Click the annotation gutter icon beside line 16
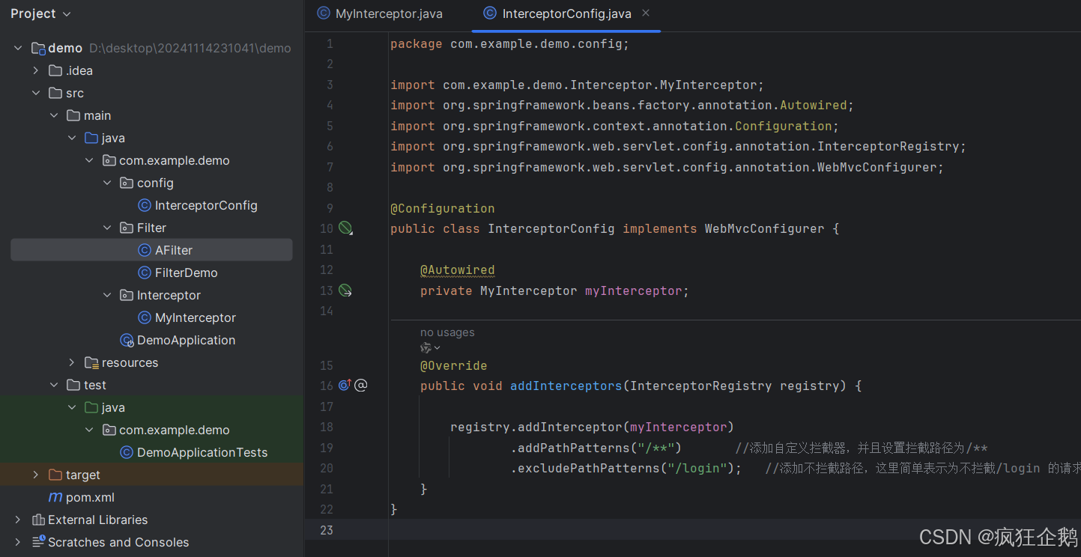The image size is (1081, 557). point(360,385)
